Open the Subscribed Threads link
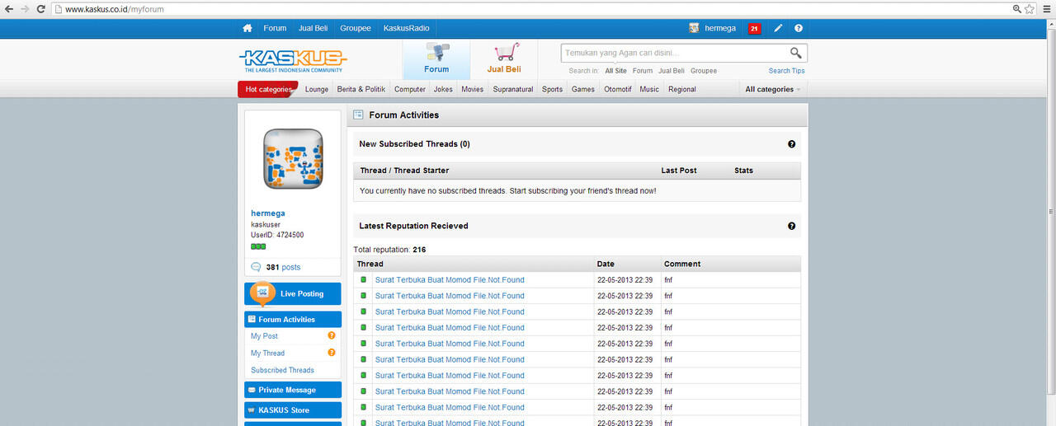 tap(282, 370)
